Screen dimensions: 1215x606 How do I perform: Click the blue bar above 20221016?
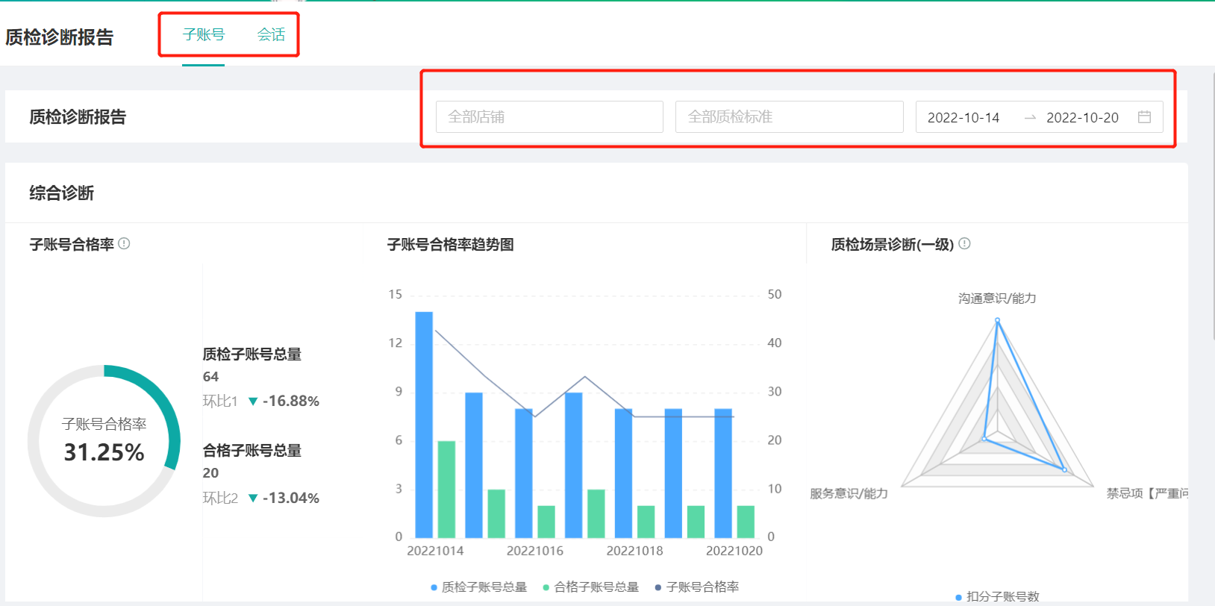524,473
